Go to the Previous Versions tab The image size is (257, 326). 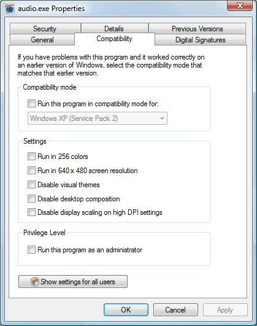[x=197, y=28]
